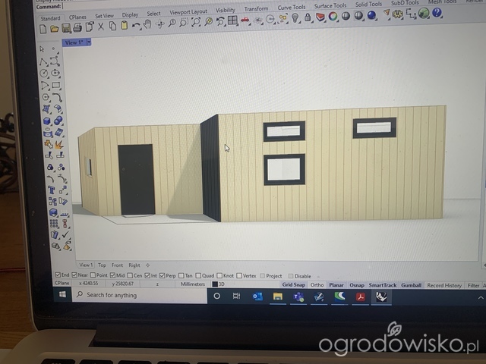Click the four viewports grid icon

tap(232, 20)
